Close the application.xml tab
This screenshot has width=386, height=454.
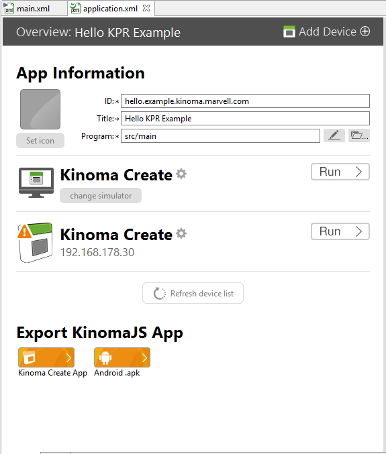point(146,9)
